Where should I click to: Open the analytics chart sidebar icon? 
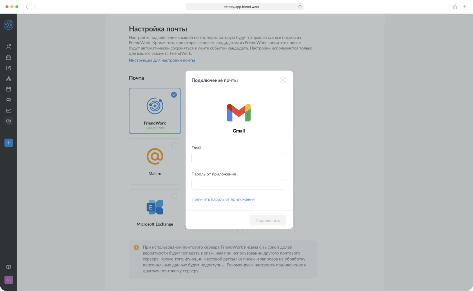tap(9, 110)
